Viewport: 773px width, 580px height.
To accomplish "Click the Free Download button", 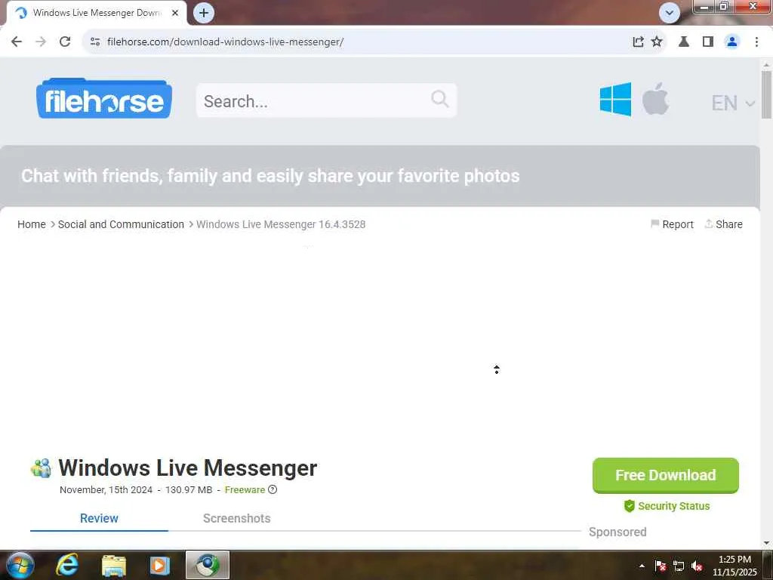I will [666, 476].
